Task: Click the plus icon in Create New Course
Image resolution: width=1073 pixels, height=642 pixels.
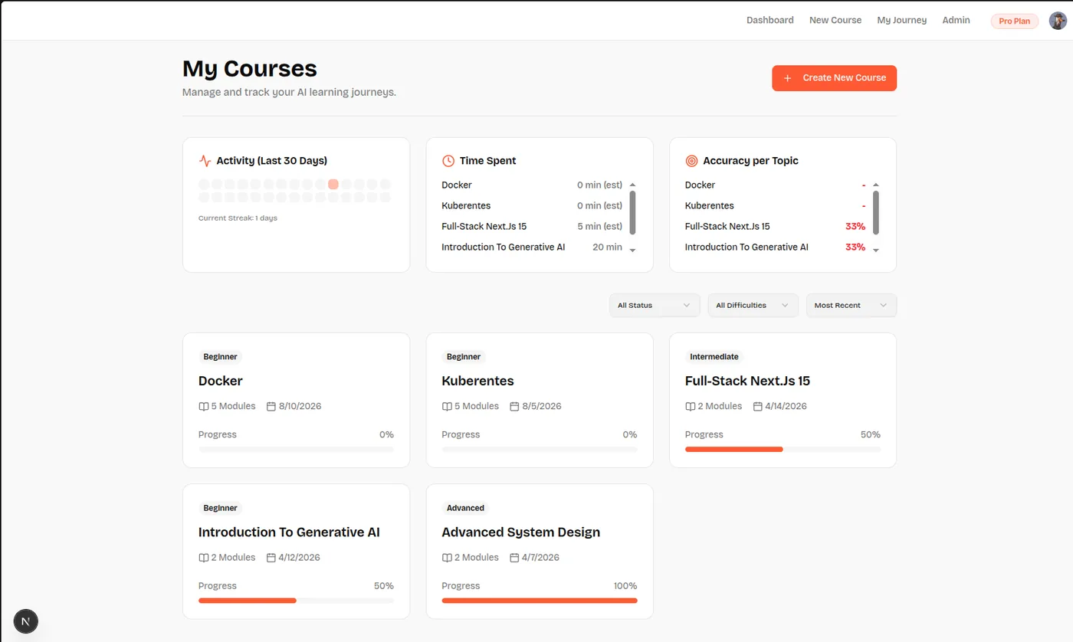Action: click(787, 78)
